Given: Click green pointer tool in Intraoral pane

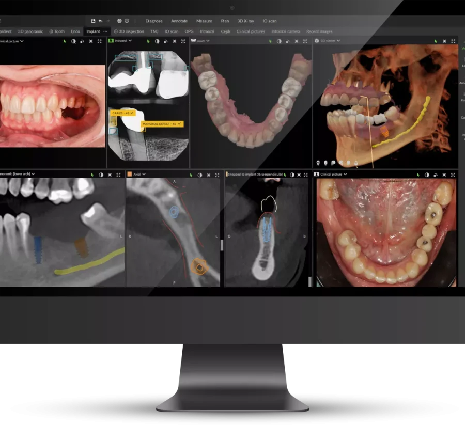Looking at the screenshot, I should 148,41.
